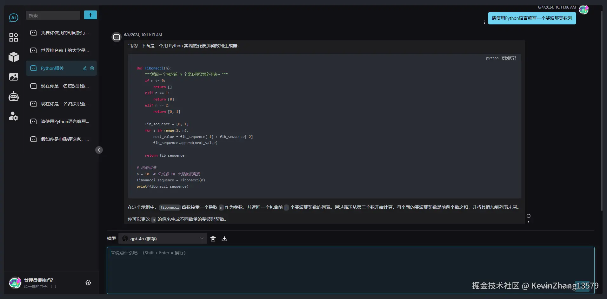This screenshot has height=299, width=607.
Task: Select the Python相关 conversation
Action: [61, 68]
